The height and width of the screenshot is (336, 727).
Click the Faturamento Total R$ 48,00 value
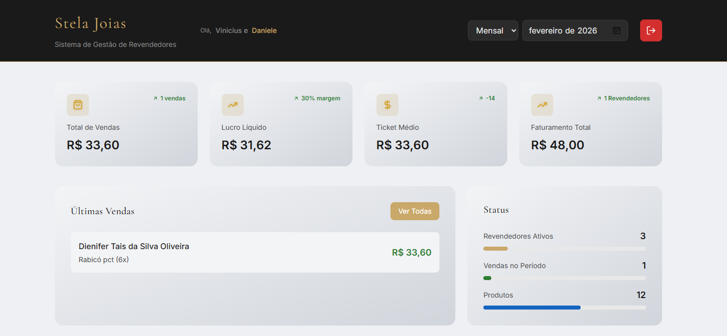pyautogui.click(x=557, y=145)
